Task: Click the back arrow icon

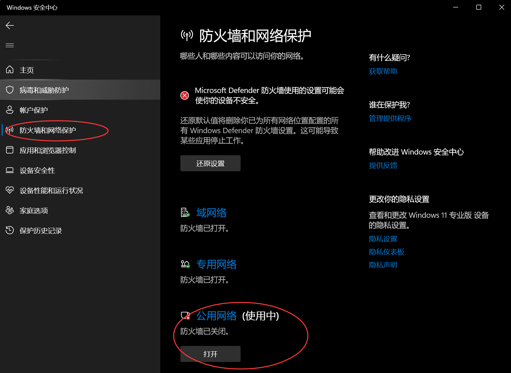Action: 10,25
